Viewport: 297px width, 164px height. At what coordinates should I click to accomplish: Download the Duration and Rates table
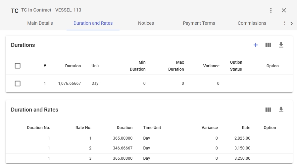pyautogui.click(x=281, y=110)
